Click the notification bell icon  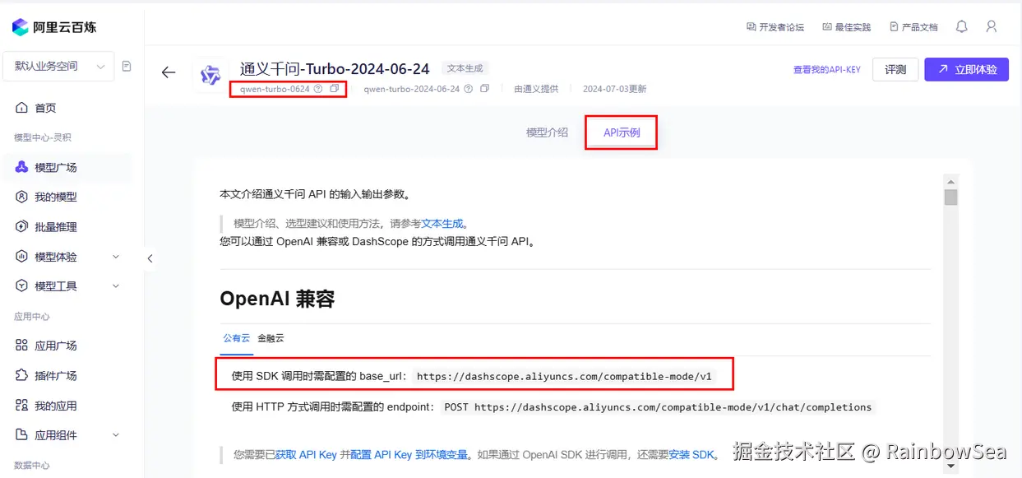(962, 27)
